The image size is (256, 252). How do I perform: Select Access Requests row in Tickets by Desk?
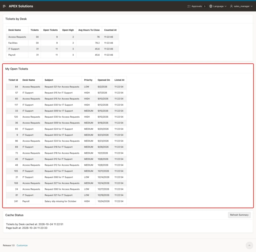coord(62,37)
